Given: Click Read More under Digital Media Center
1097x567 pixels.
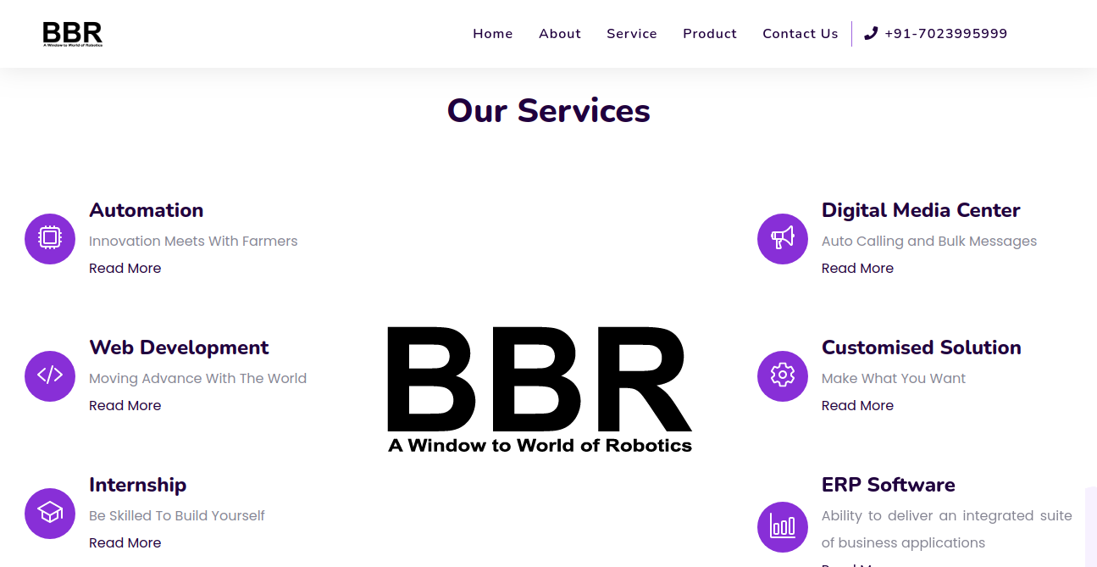Looking at the screenshot, I should (857, 268).
